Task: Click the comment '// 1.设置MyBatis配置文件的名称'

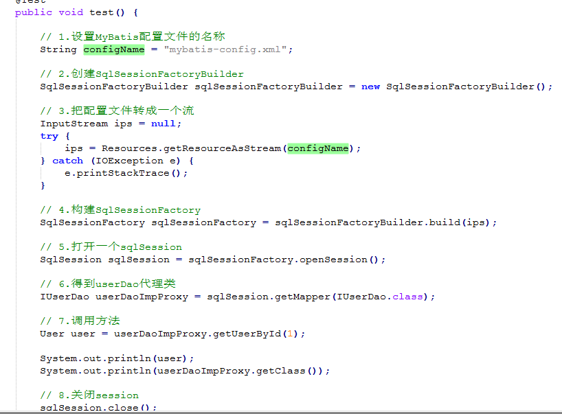Action: point(133,36)
